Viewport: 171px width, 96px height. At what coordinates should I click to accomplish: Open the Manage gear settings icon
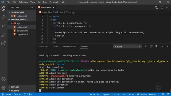pos(3,88)
